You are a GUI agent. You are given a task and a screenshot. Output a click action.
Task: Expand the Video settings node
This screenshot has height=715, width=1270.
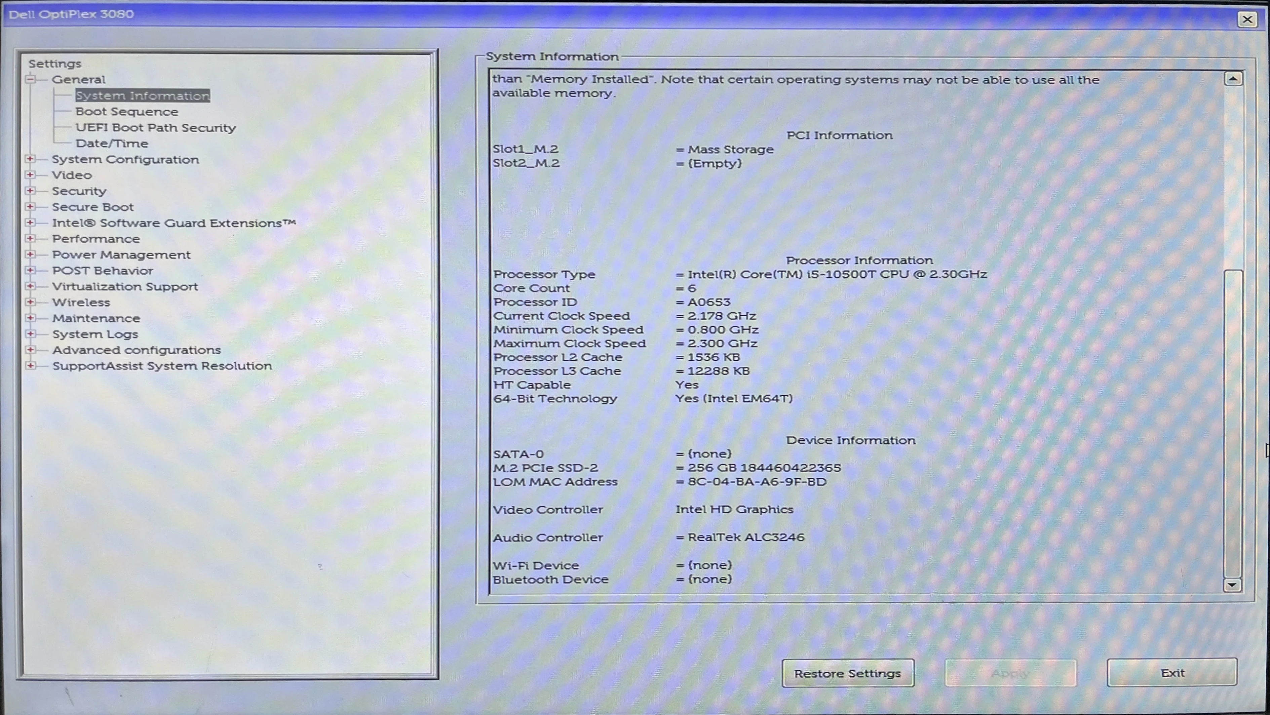tap(31, 174)
